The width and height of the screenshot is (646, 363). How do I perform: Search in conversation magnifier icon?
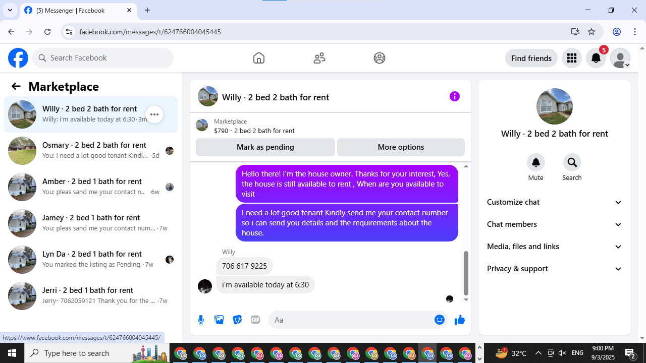[x=572, y=162]
